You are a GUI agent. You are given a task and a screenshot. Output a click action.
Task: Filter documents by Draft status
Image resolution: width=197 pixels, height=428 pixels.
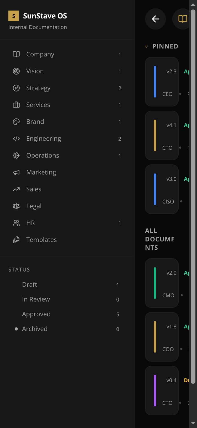click(67, 285)
